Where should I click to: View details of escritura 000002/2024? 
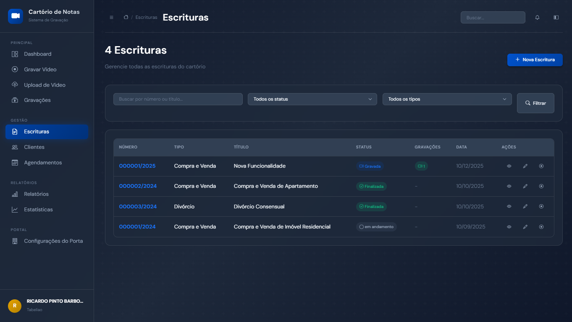pyautogui.click(x=509, y=186)
